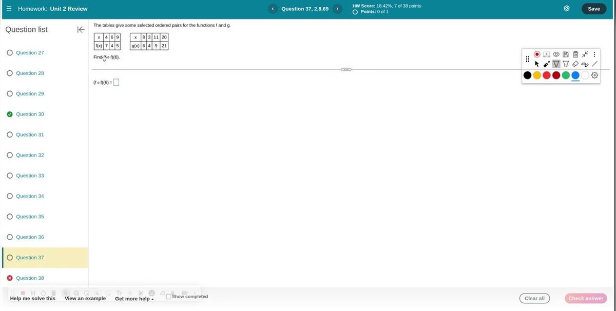Image resolution: width=616 pixels, height=311 pixels.
Task: Save annotations using the floppy disk icon
Action: tap(566, 54)
